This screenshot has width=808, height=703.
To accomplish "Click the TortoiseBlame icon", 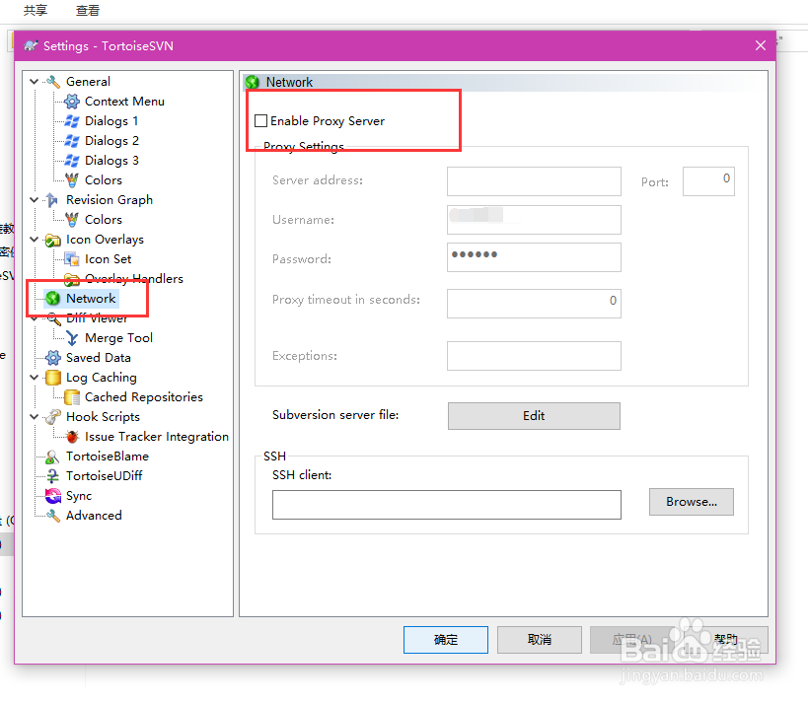I will 52,457.
